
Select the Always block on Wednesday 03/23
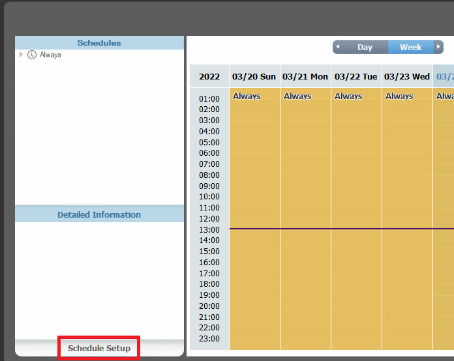click(408, 219)
